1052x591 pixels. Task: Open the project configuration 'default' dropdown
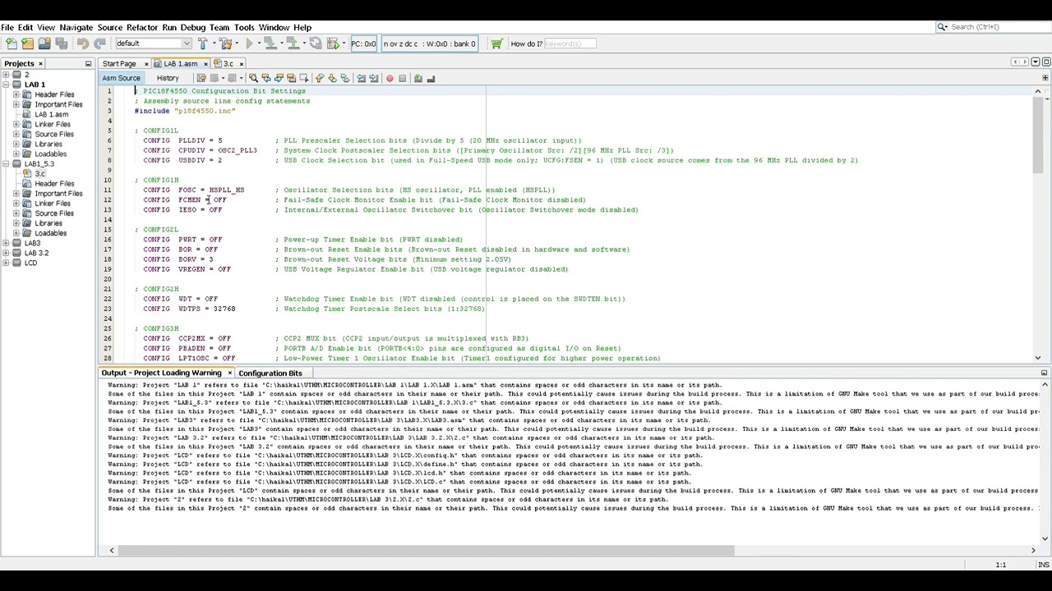[x=153, y=44]
